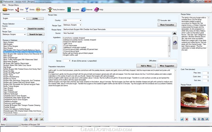Click the Show Favourites button
The height and width of the screenshot is (132, 212).
pyautogui.click(x=167, y=25)
